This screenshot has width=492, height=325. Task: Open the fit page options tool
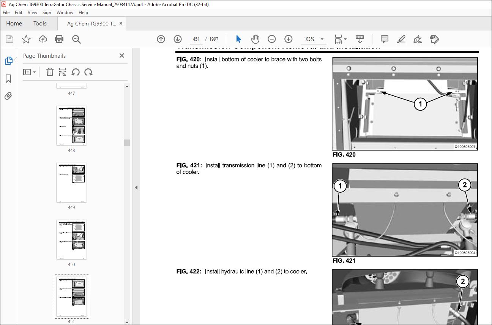pyautogui.click(x=338, y=39)
